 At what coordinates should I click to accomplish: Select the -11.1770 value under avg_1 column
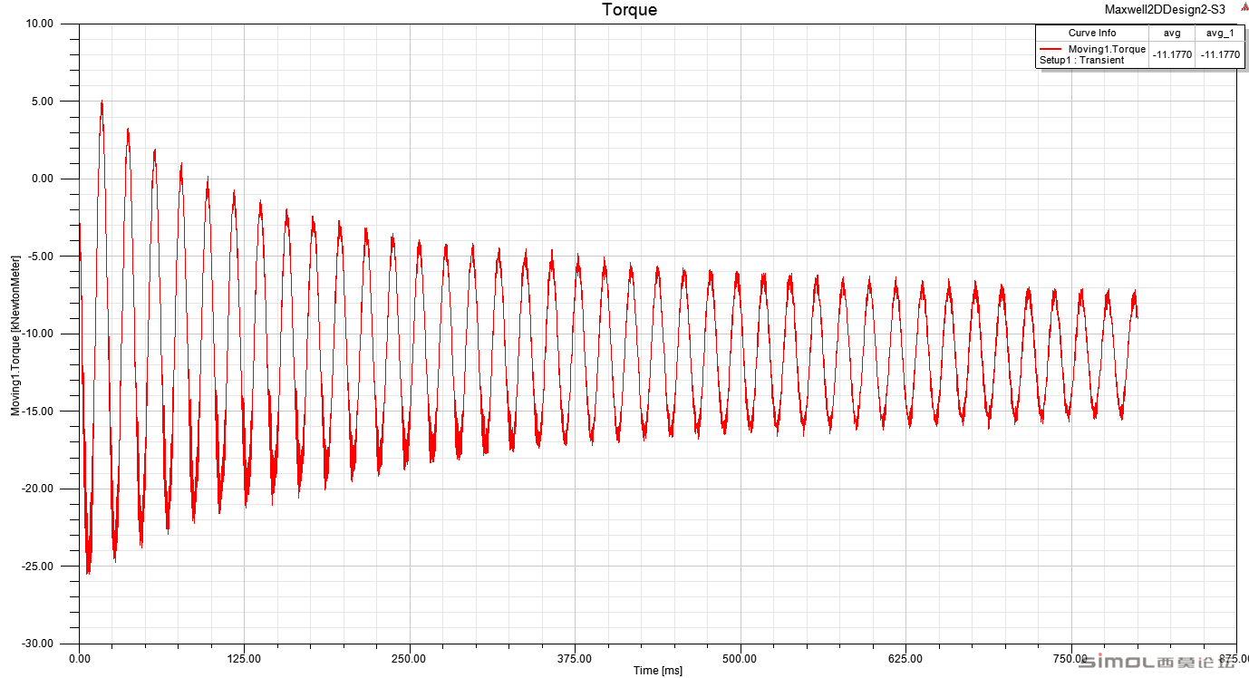coord(1219,54)
